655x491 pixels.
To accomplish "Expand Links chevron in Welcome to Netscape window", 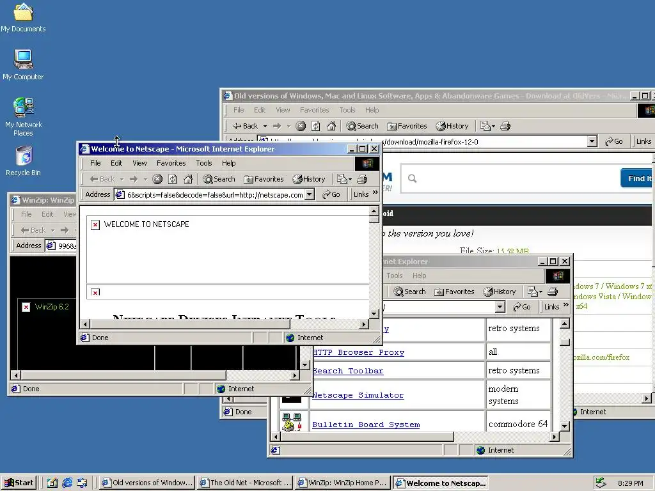I will [375, 192].
